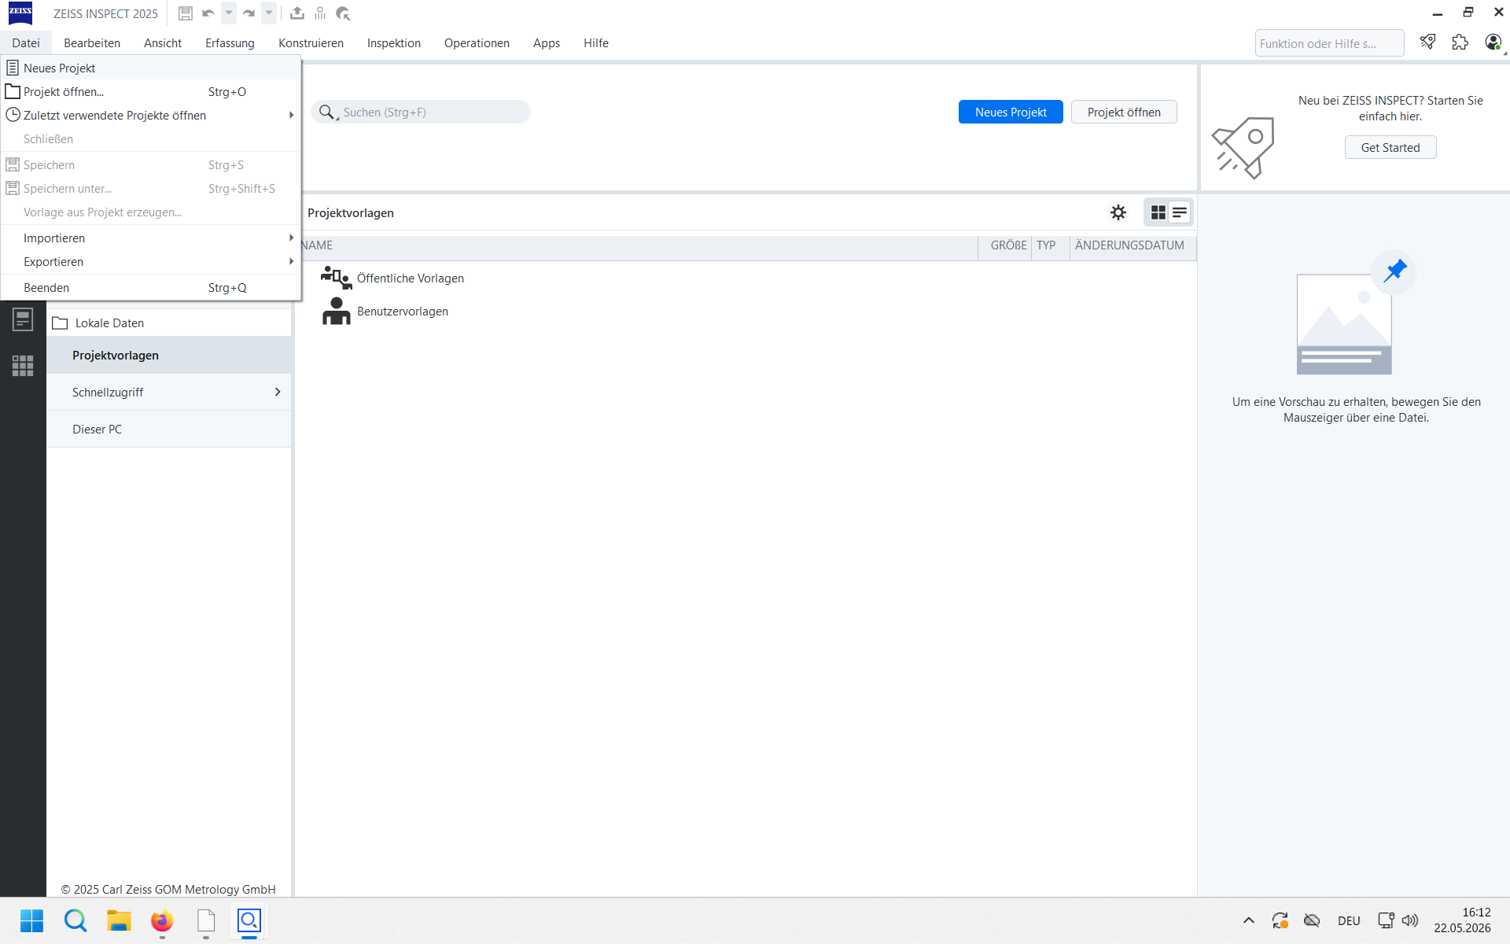The height and width of the screenshot is (944, 1510).
Task: Choose Neues Projekt from the Datei menu
Action: (x=151, y=68)
